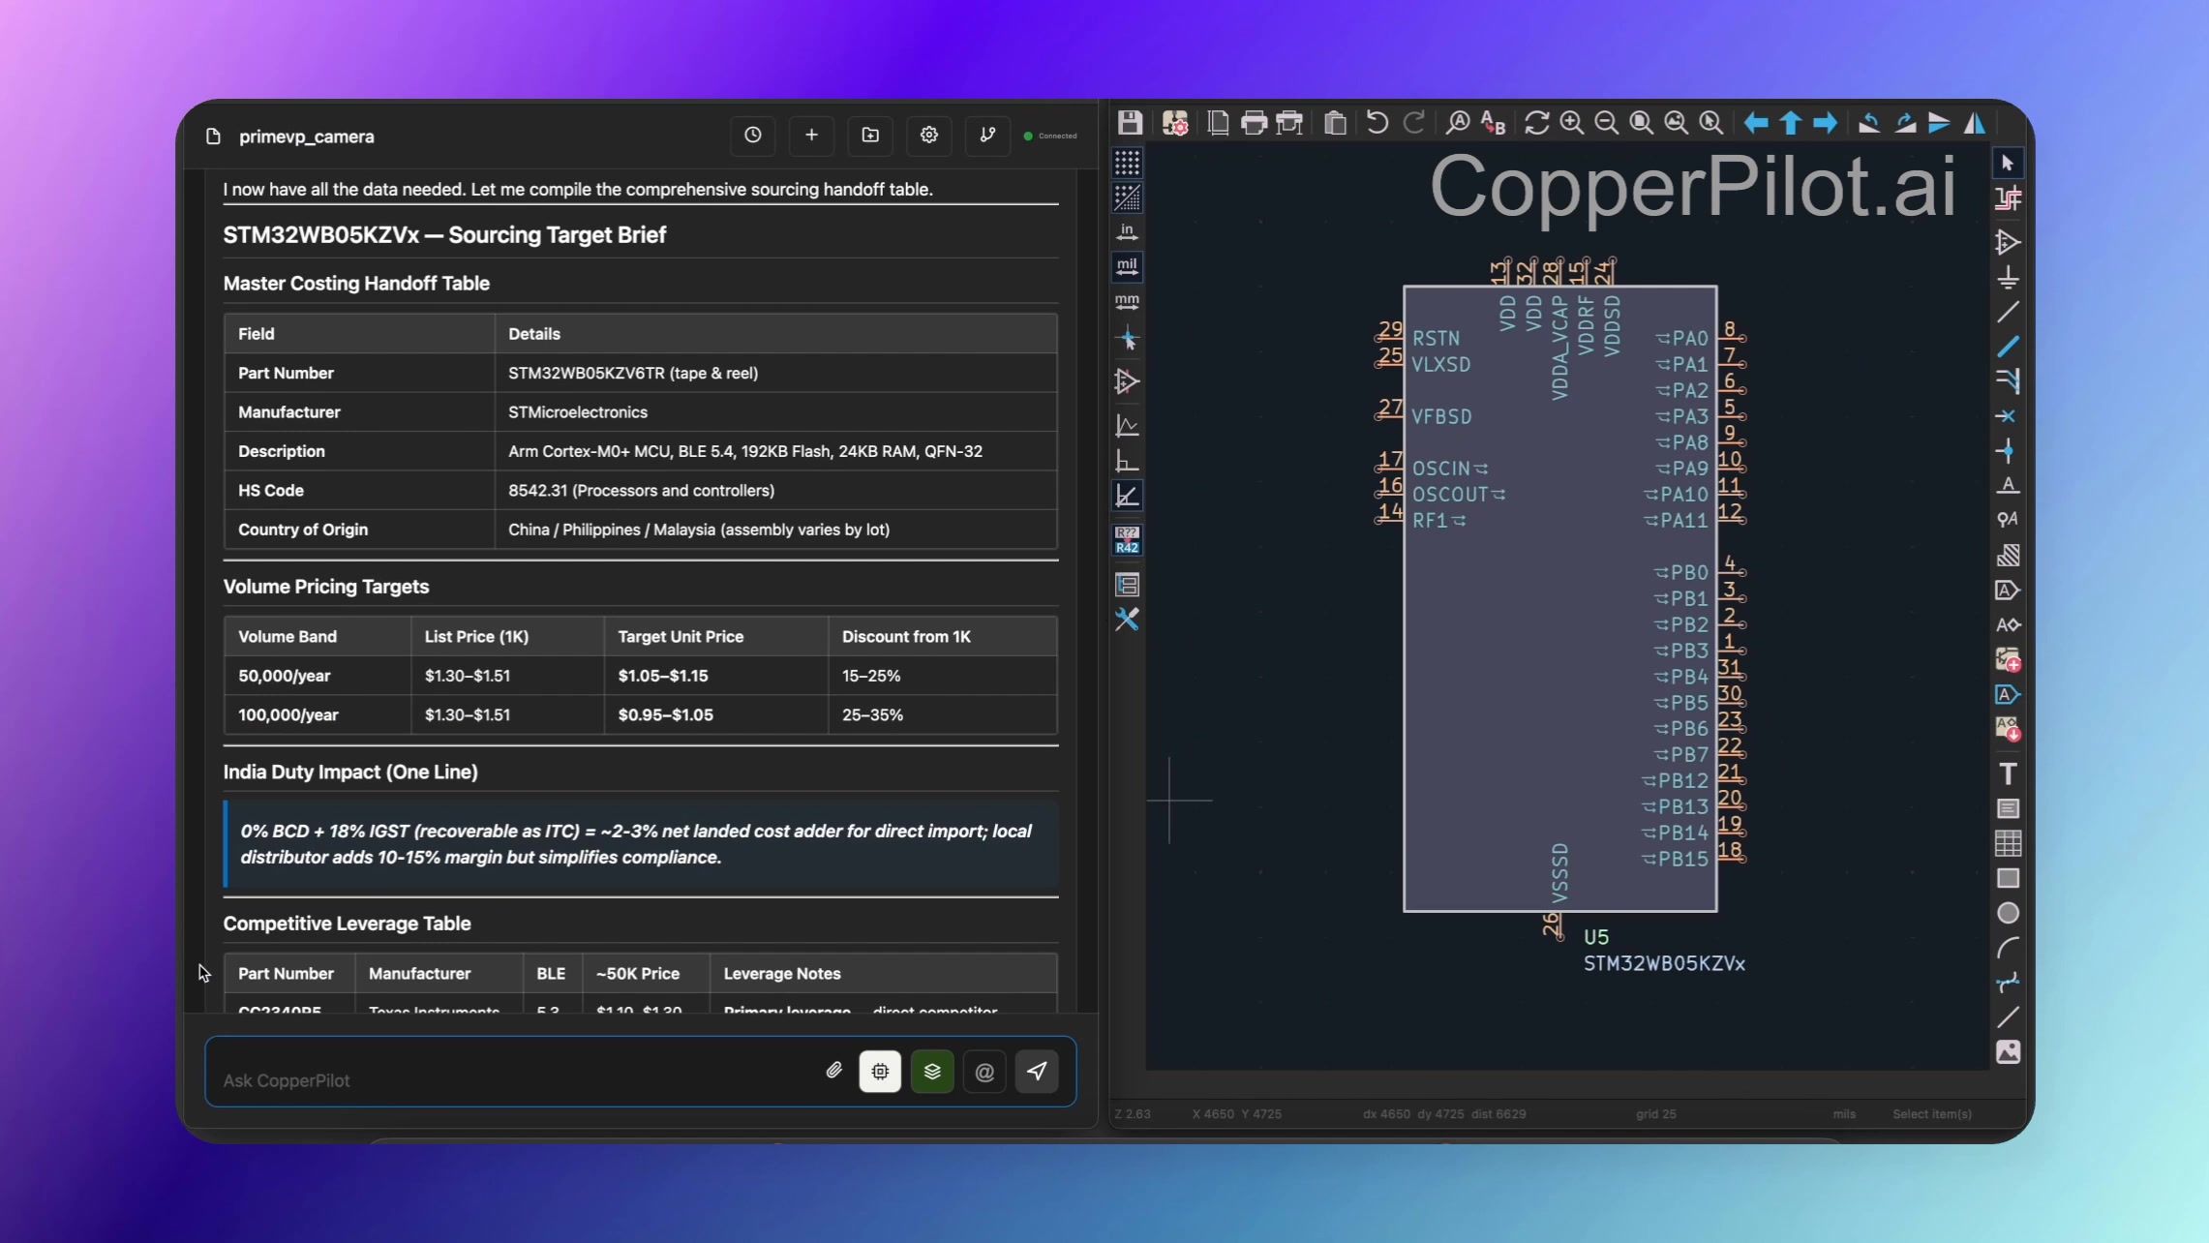
Task: Zoom to fit the page
Action: (1642, 123)
